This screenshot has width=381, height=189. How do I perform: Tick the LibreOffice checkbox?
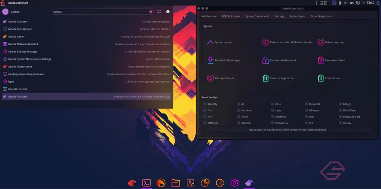click(x=340, y=110)
